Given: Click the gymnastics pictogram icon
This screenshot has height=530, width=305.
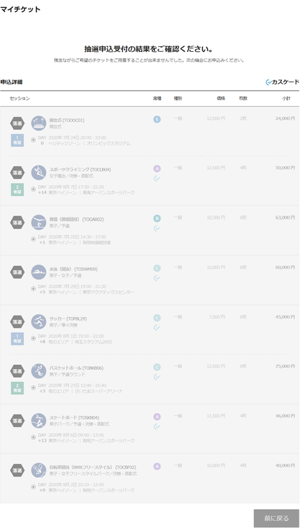Looking at the screenshot, I should coord(38,222).
